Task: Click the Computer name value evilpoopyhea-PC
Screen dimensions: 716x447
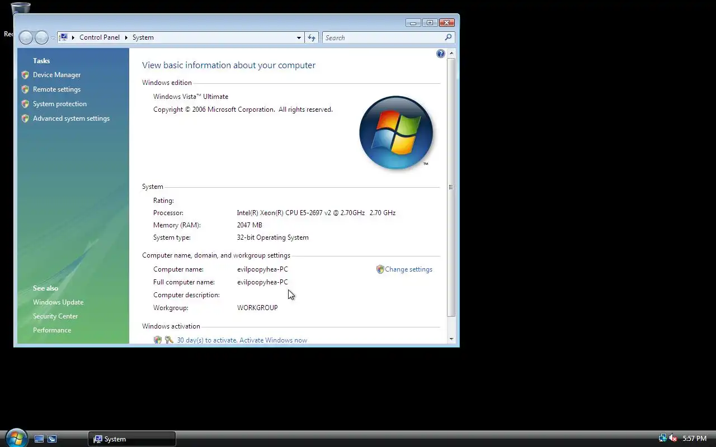Action: click(x=262, y=269)
